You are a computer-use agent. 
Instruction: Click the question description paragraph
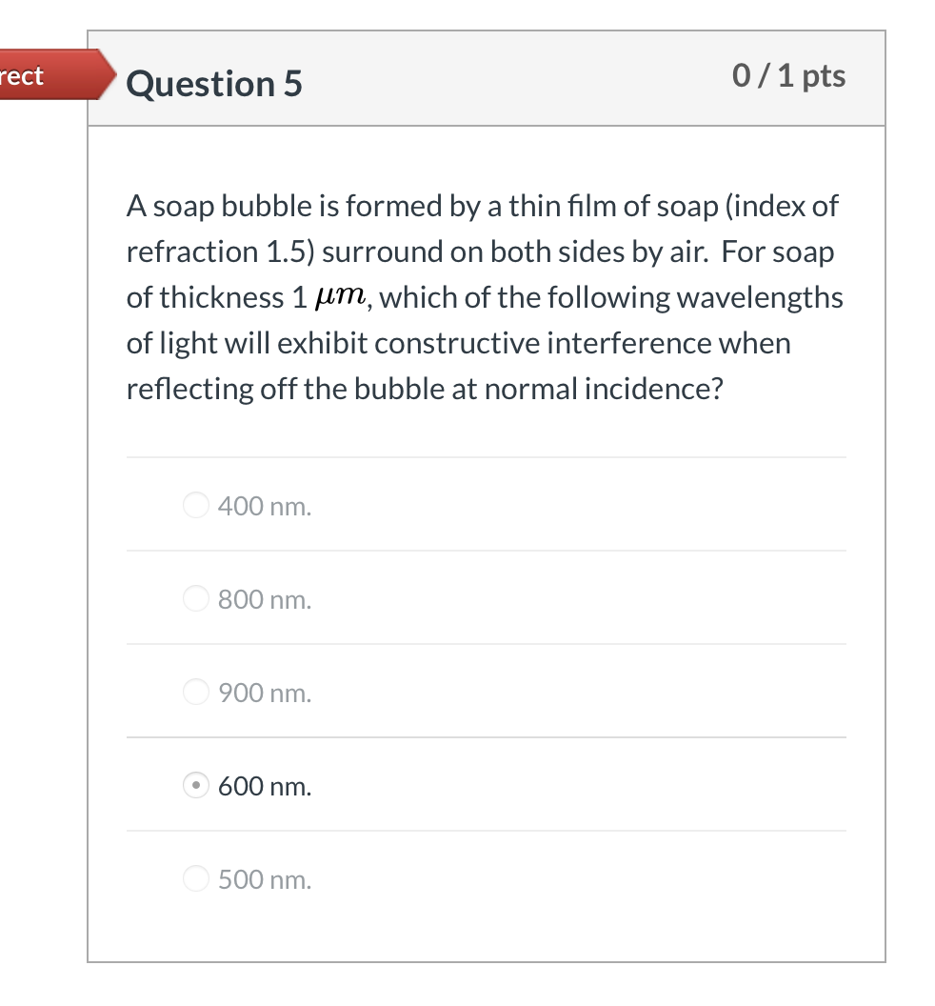pos(484,296)
